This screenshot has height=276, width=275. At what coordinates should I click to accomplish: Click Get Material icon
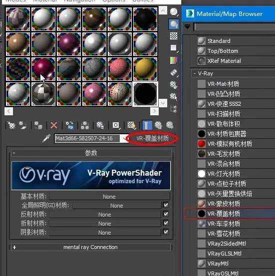tap(11, 125)
